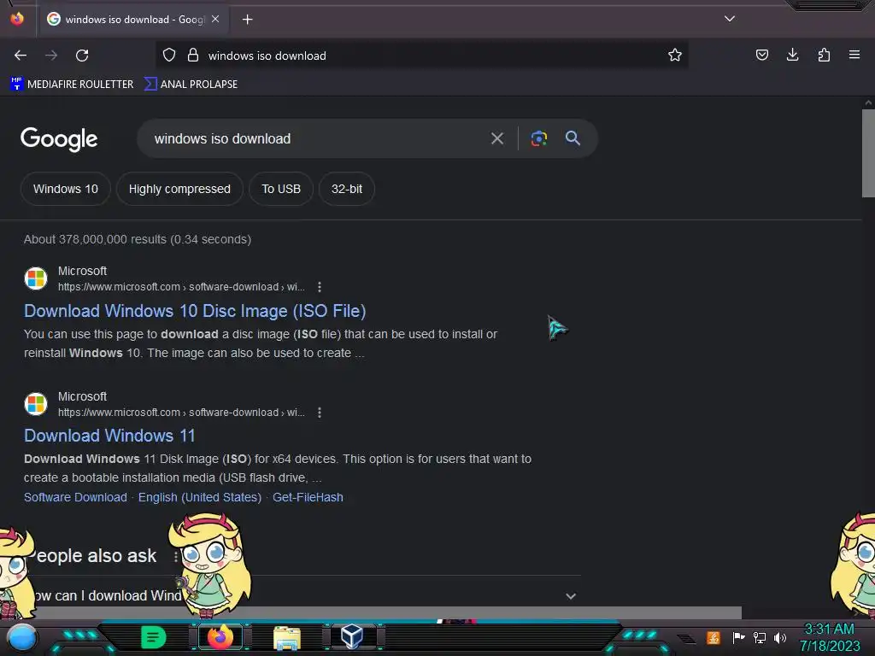The image size is (875, 656).
Task: Open 'Download Windows 10 Disc Image (ISO File)' result
Action: (x=195, y=311)
